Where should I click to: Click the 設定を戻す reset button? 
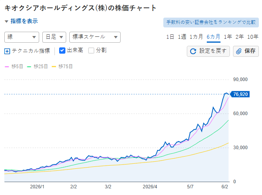208,51
